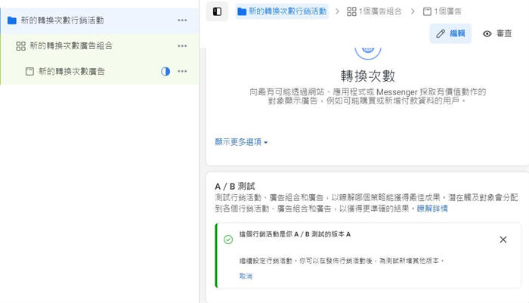The width and height of the screenshot is (529, 303).
Task: Select 新的轉換次數行銷活動 breadcrumb at top
Action: pos(282,11)
